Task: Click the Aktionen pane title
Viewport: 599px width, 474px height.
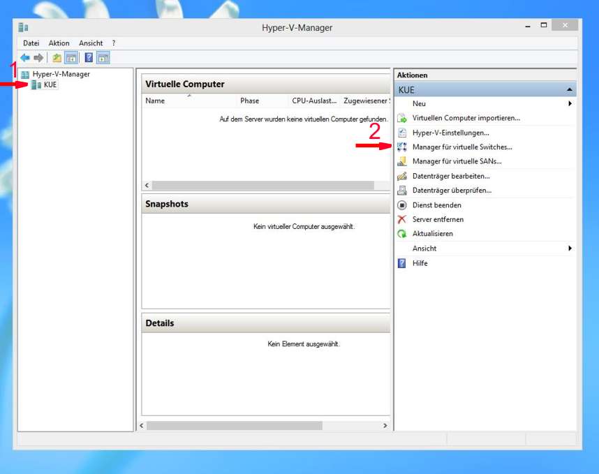Action: click(x=412, y=75)
